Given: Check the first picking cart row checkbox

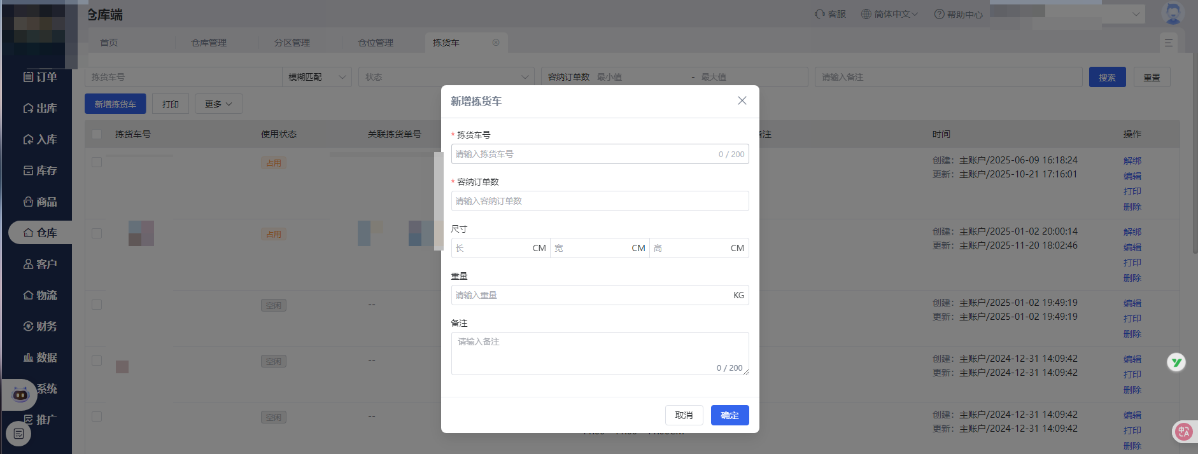Looking at the screenshot, I should coord(97,162).
